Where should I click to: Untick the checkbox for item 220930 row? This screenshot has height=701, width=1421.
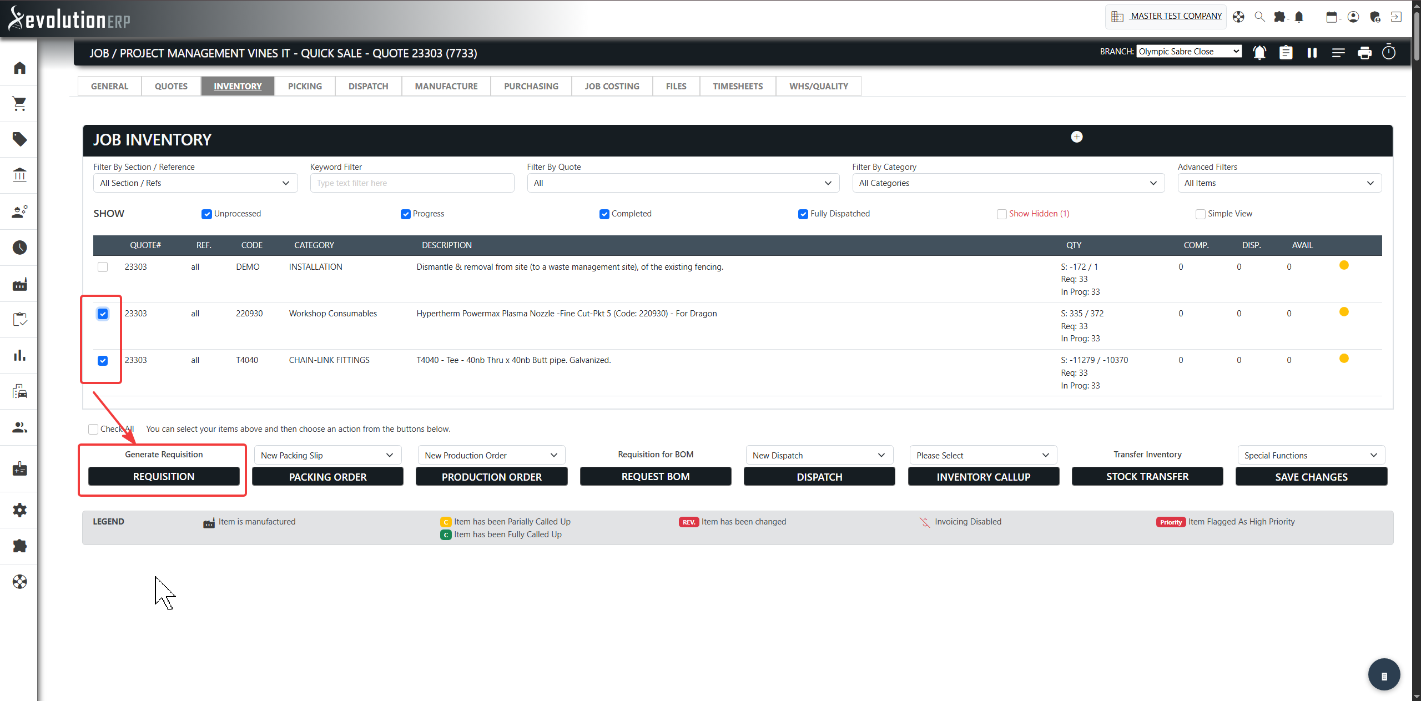(103, 314)
